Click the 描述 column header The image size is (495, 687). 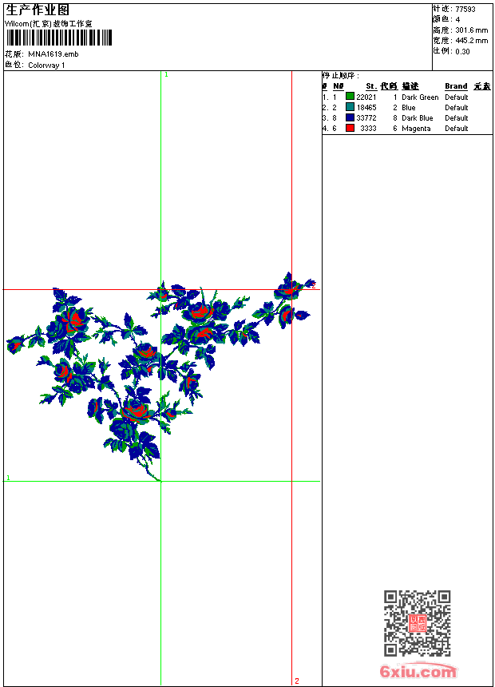tap(410, 86)
